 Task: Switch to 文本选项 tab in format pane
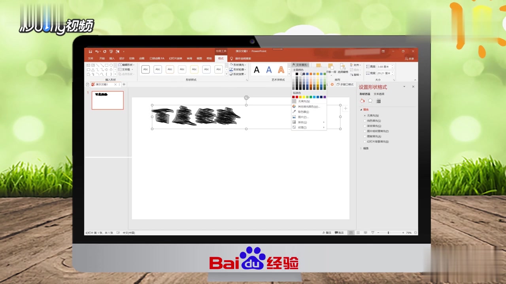379,94
